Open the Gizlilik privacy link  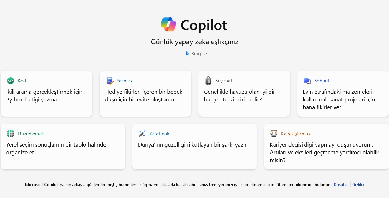358,184
